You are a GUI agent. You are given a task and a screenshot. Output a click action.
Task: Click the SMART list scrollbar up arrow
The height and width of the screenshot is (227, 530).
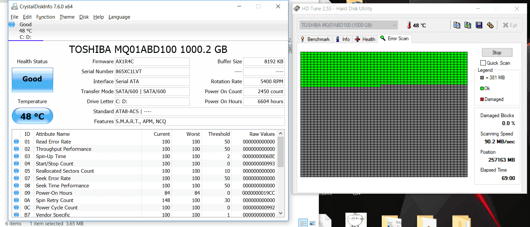click(x=280, y=133)
